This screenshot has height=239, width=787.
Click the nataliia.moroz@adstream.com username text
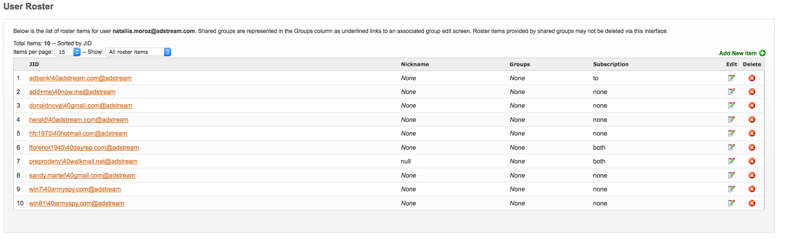pyautogui.click(x=154, y=31)
